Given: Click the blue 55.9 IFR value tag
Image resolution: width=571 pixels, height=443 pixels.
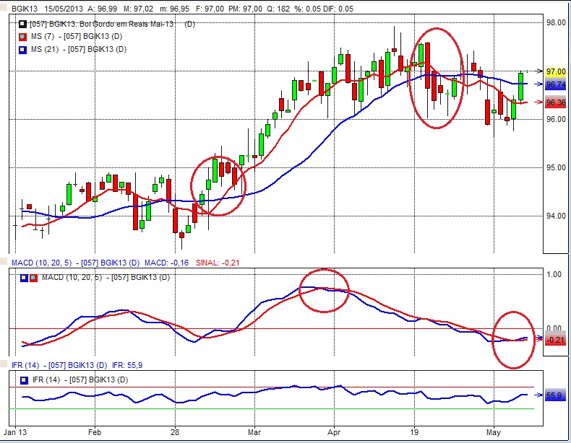Looking at the screenshot, I should click(x=555, y=395).
